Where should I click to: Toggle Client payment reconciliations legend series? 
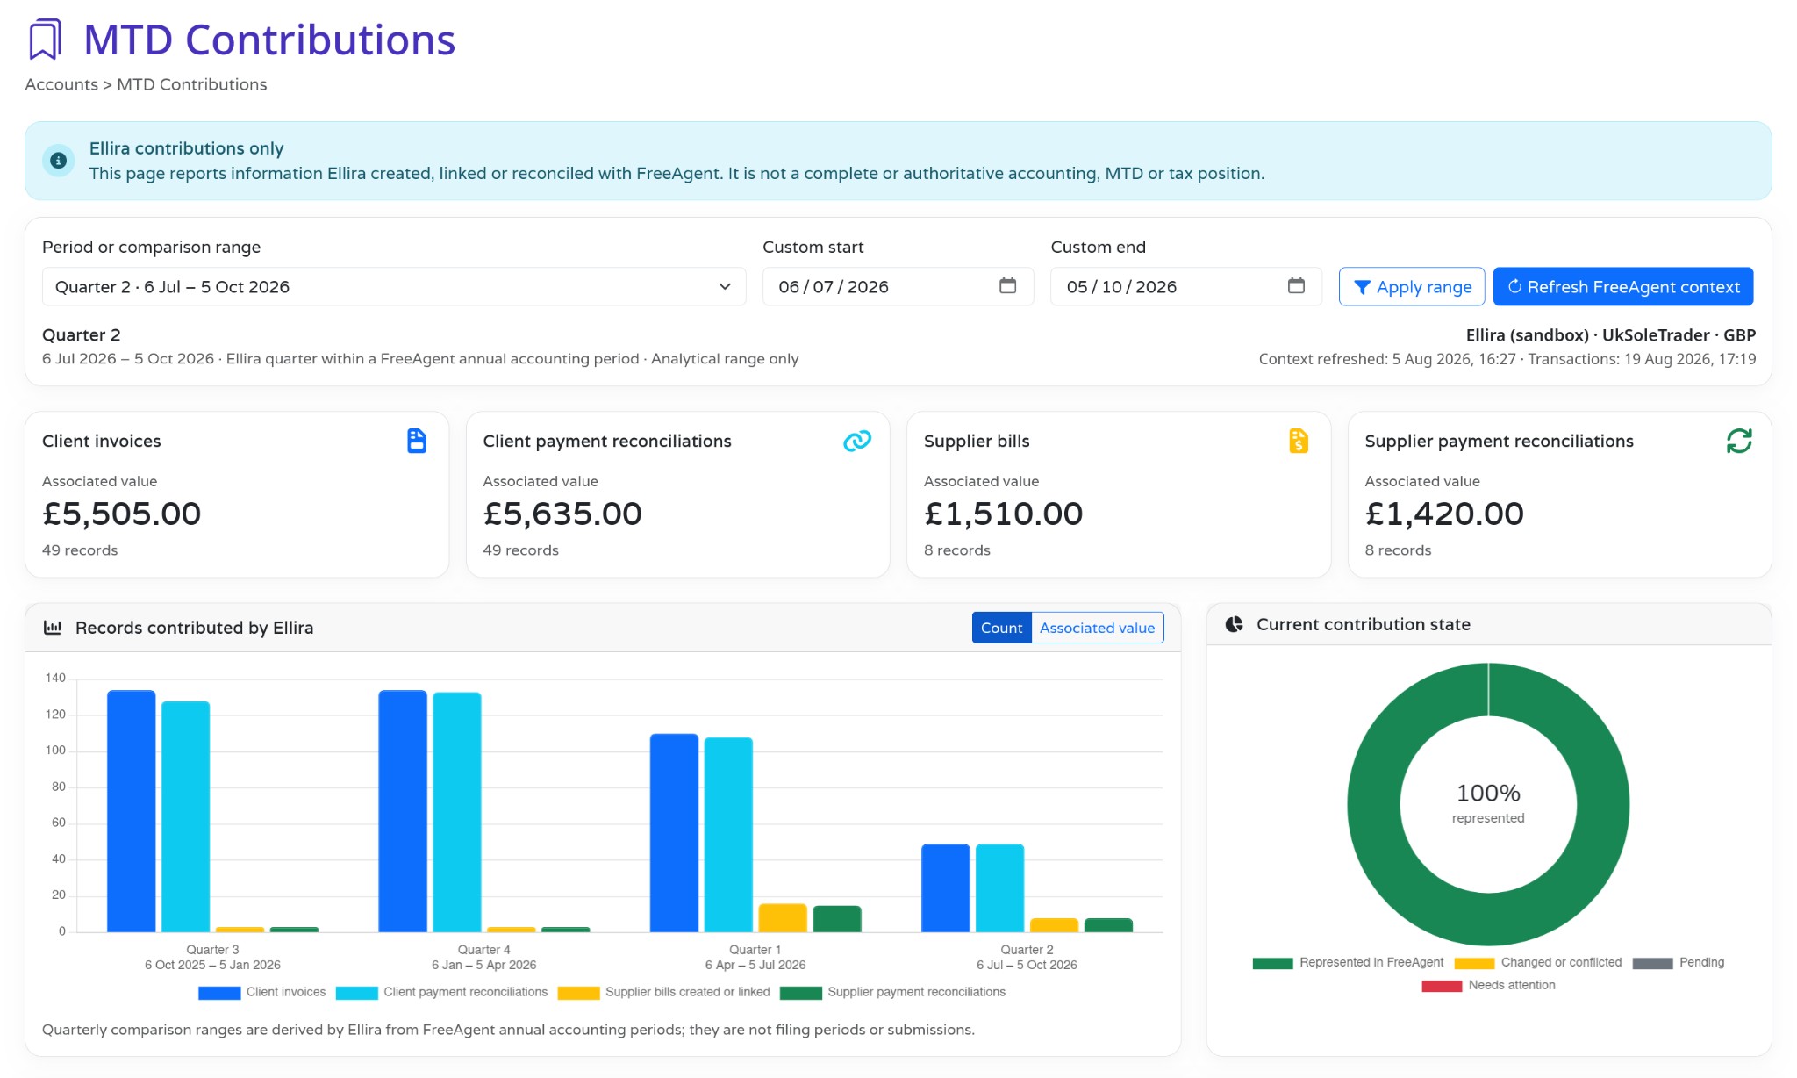(x=441, y=992)
